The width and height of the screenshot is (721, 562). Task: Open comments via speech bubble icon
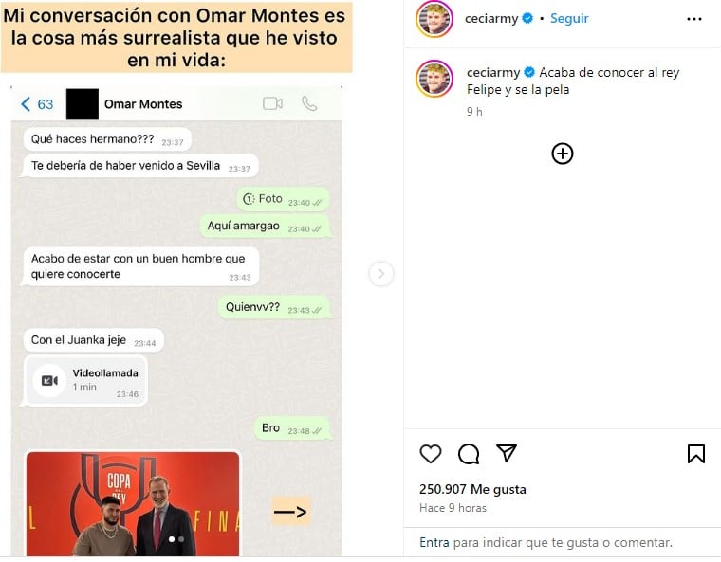pos(469,454)
